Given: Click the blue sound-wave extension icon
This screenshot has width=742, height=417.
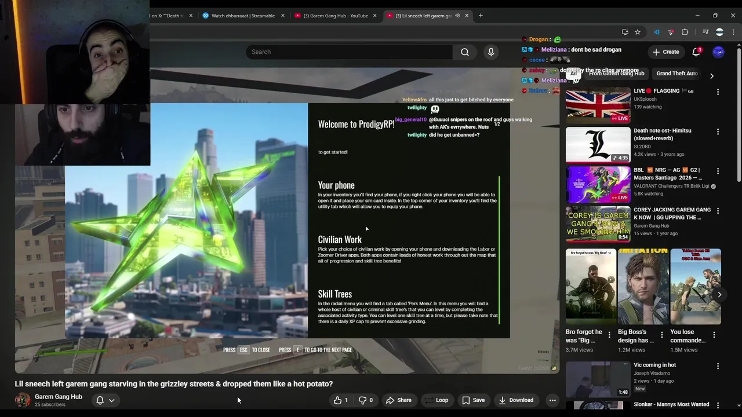Looking at the screenshot, I should [x=657, y=32].
